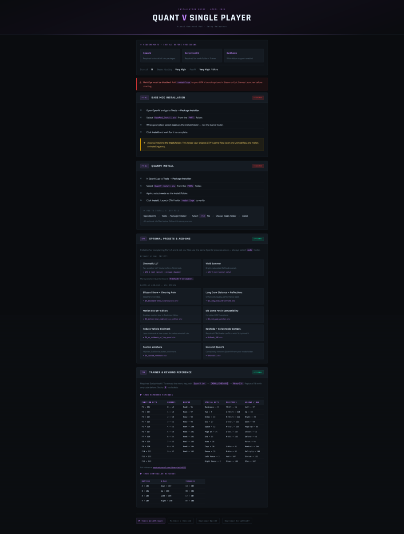This screenshot has height=534, width=404.
Task: Click the Optional tag on Optional Presets header
Action: click(258, 239)
